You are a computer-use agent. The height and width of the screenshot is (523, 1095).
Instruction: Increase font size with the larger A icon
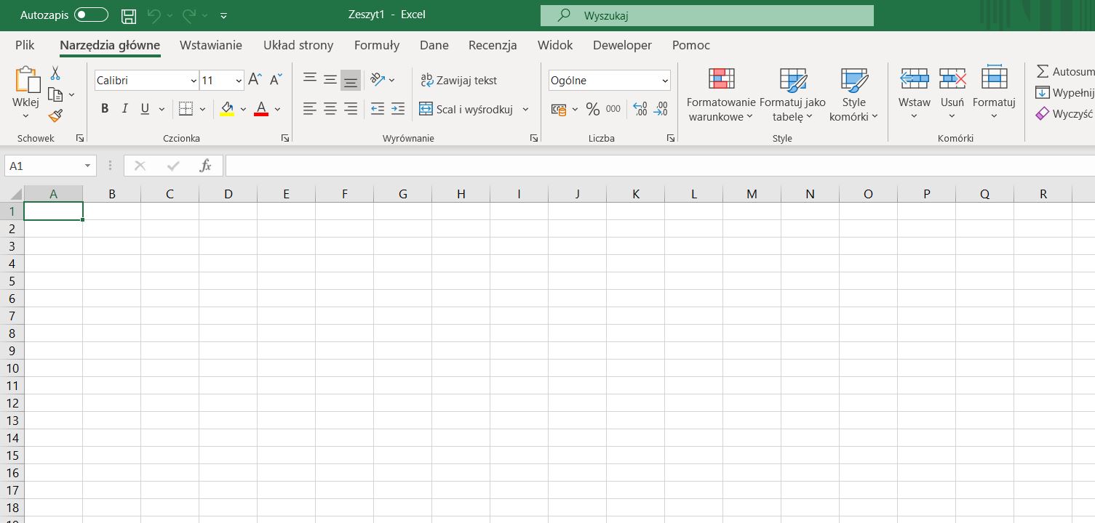(x=255, y=80)
